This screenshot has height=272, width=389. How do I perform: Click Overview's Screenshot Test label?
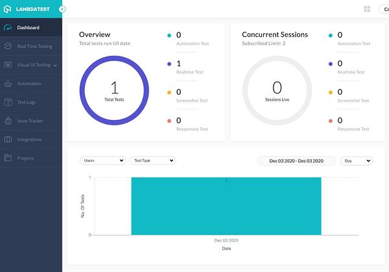point(192,101)
